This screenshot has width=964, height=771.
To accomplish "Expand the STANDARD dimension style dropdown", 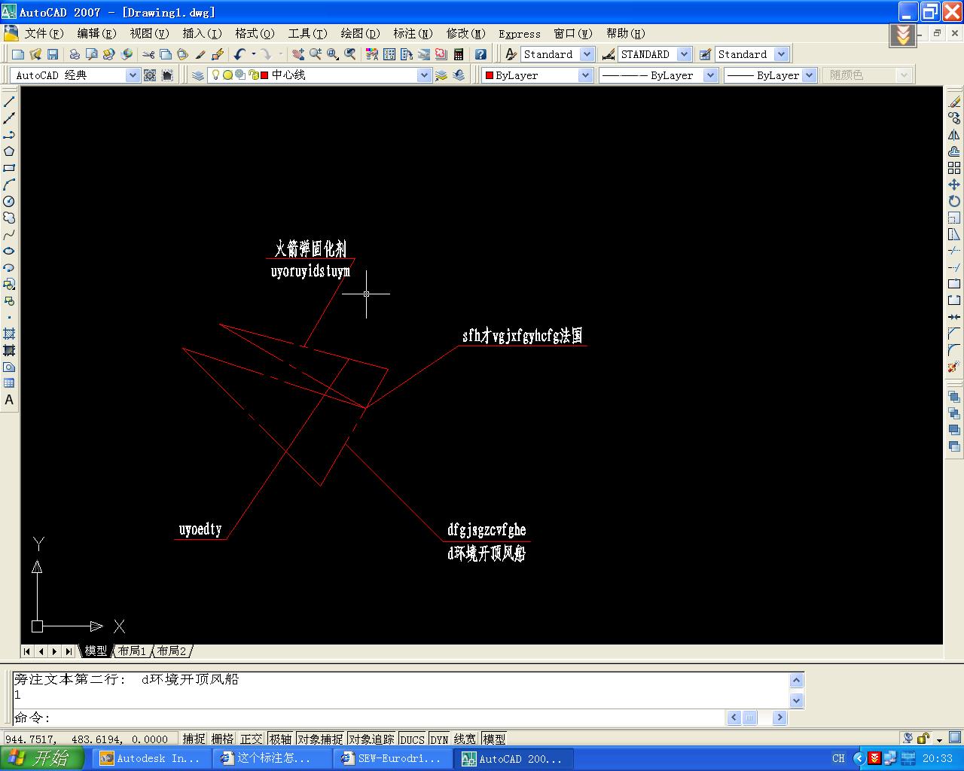I will [685, 54].
